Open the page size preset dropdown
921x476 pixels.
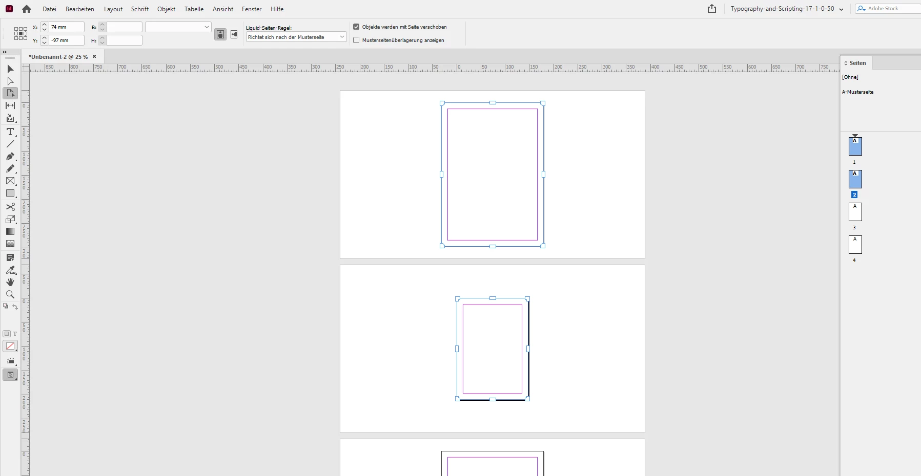point(178,27)
